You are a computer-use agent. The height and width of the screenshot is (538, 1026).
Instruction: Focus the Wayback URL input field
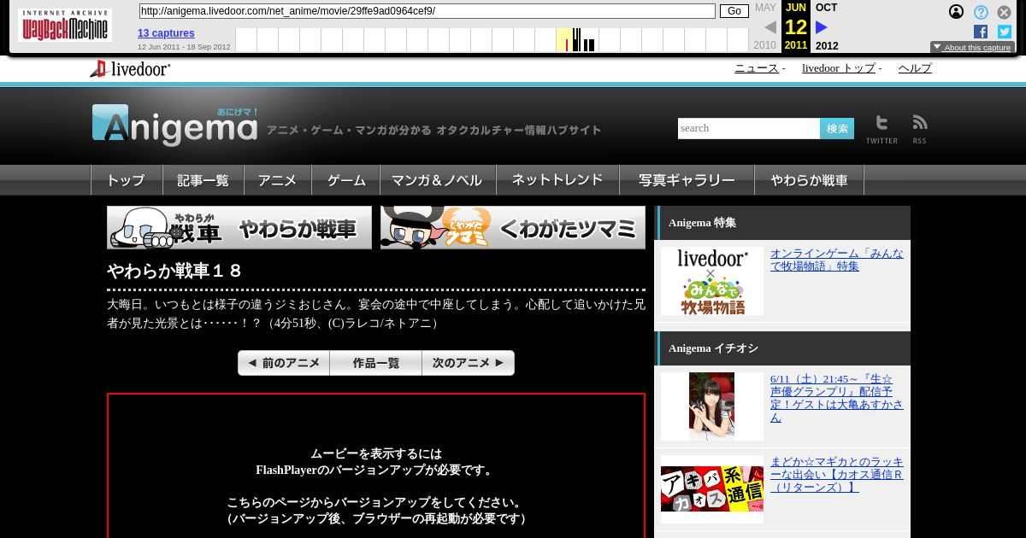(x=427, y=11)
